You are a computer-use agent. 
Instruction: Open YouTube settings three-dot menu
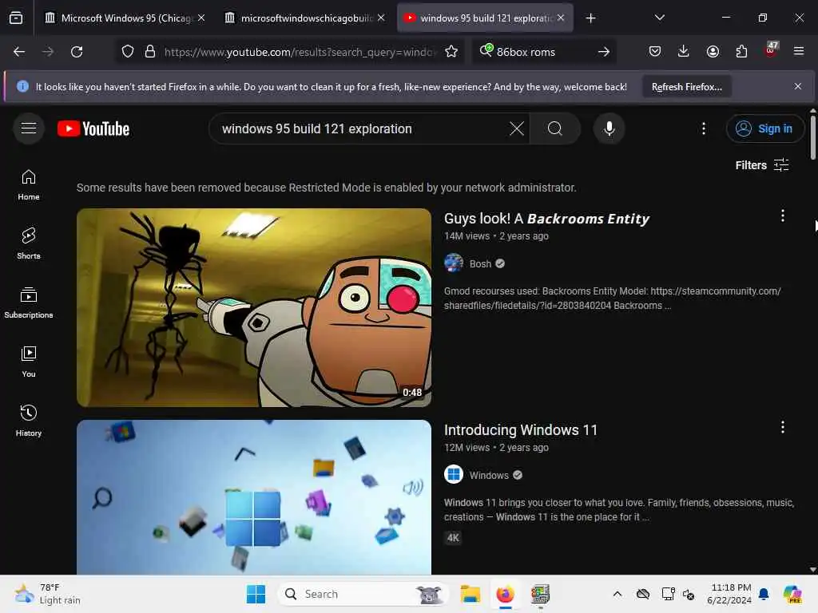pos(704,129)
